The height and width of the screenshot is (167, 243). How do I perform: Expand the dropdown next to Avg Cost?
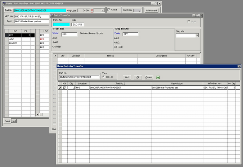[x=103, y=10]
